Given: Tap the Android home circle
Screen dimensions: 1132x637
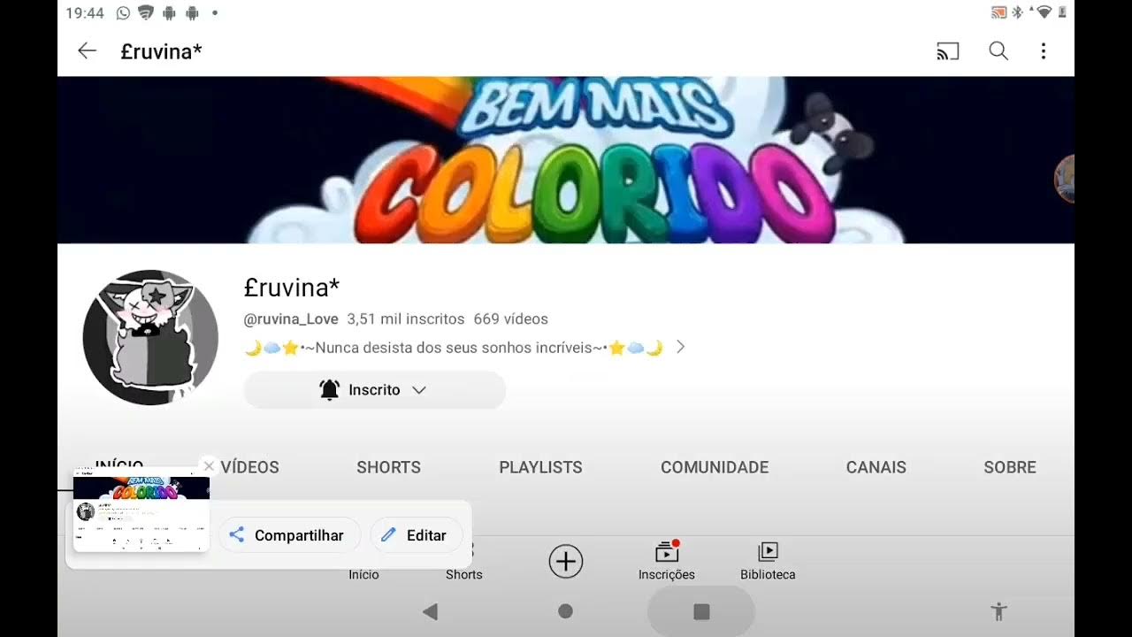Looking at the screenshot, I should 566,611.
